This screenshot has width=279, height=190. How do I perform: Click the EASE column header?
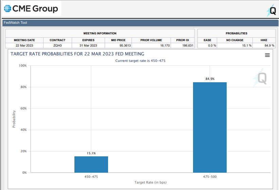click(207, 40)
